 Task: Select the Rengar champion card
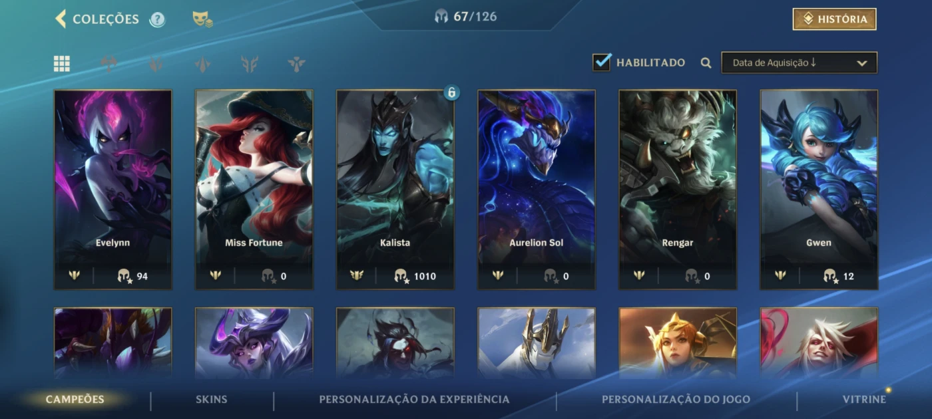[x=678, y=190]
